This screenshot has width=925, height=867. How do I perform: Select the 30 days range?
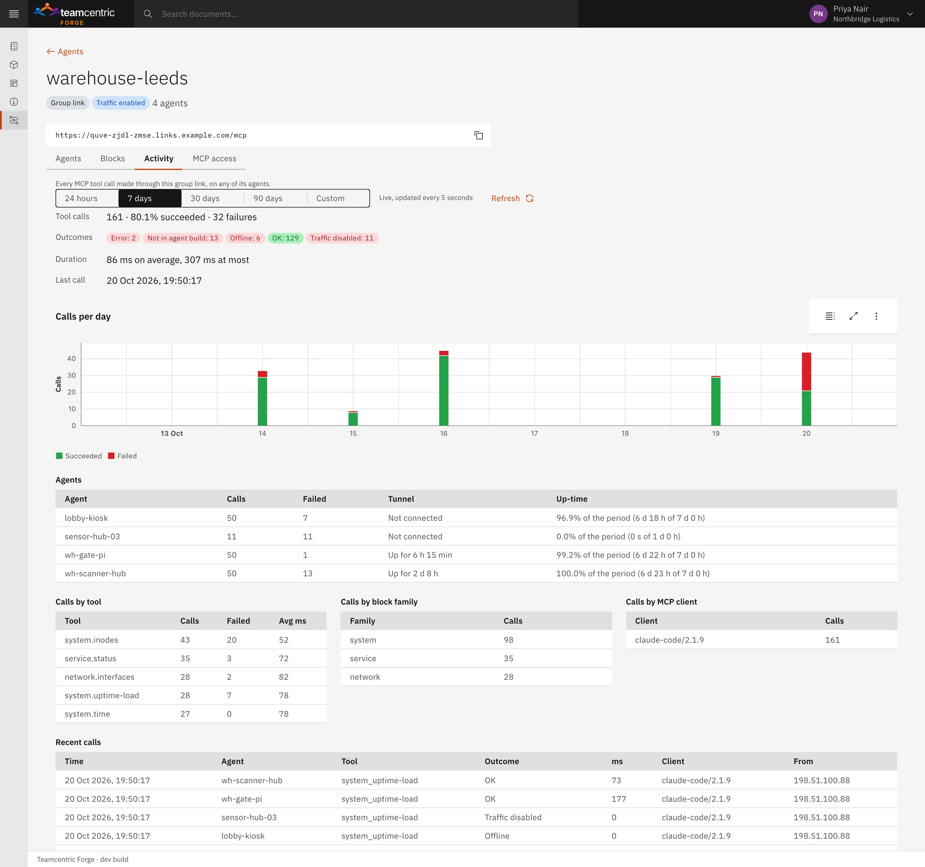click(213, 198)
